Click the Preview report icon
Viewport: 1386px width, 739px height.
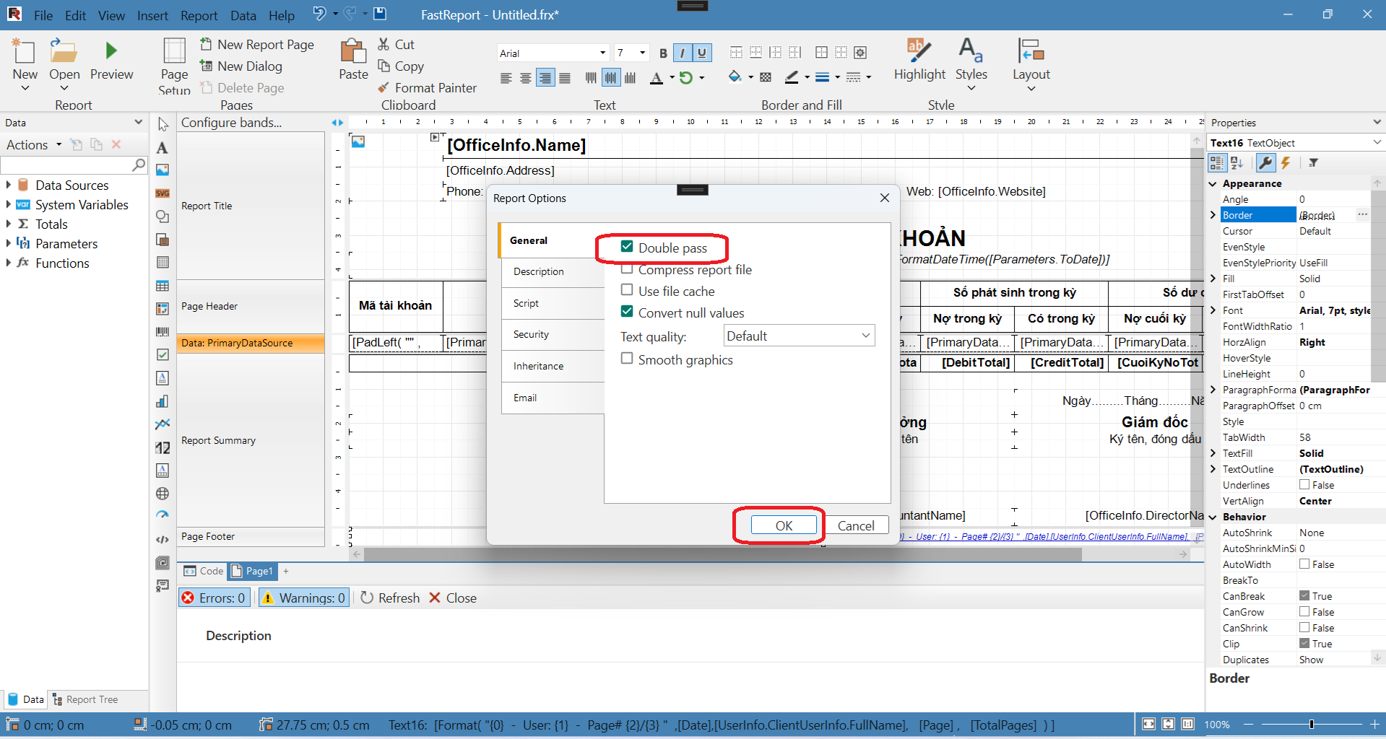tap(111, 51)
